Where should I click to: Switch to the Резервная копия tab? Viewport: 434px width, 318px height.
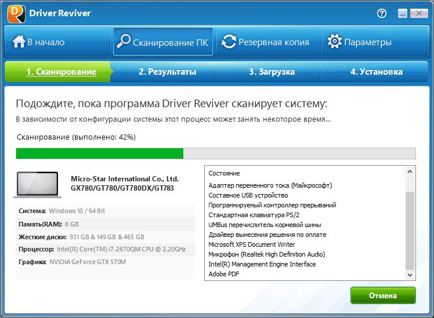pos(269,42)
